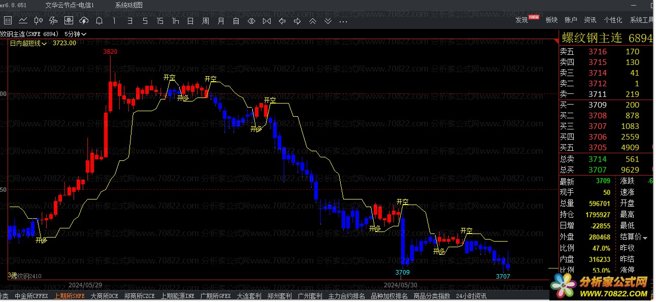Click the double up chevron icon
Image resolution: width=656 pixels, height=302 pixels.
point(313,21)
